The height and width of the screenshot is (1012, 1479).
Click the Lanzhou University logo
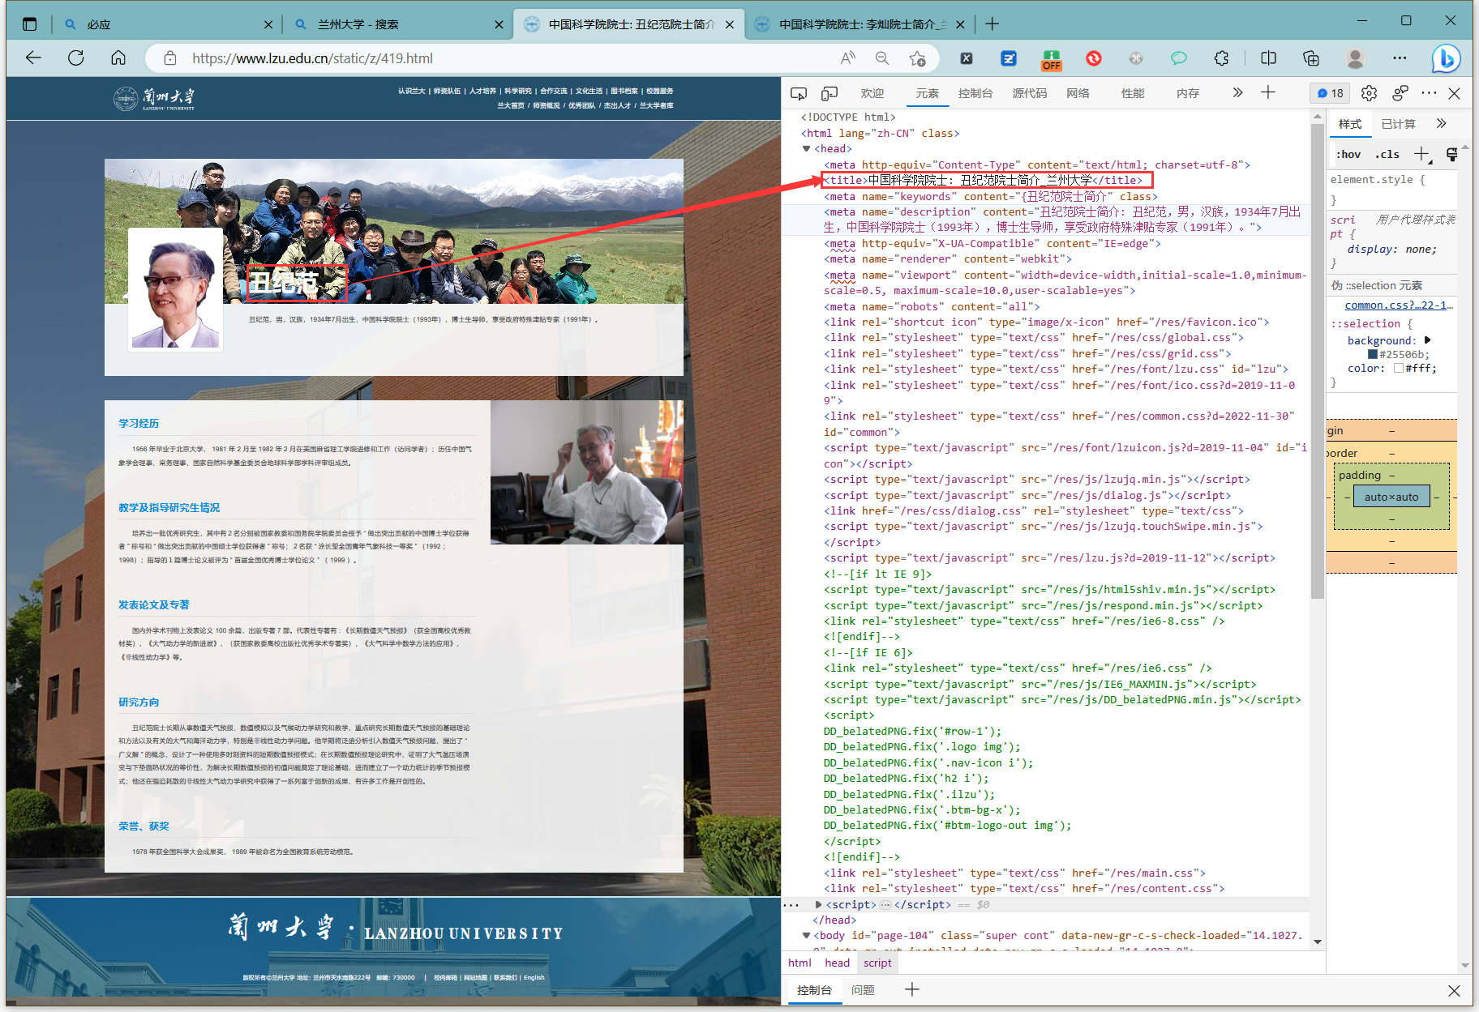pos(154,98)
